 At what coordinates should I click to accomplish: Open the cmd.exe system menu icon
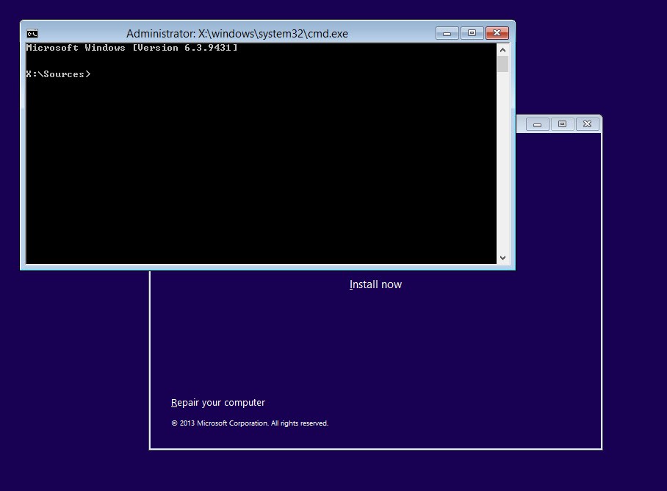point(32,33)
